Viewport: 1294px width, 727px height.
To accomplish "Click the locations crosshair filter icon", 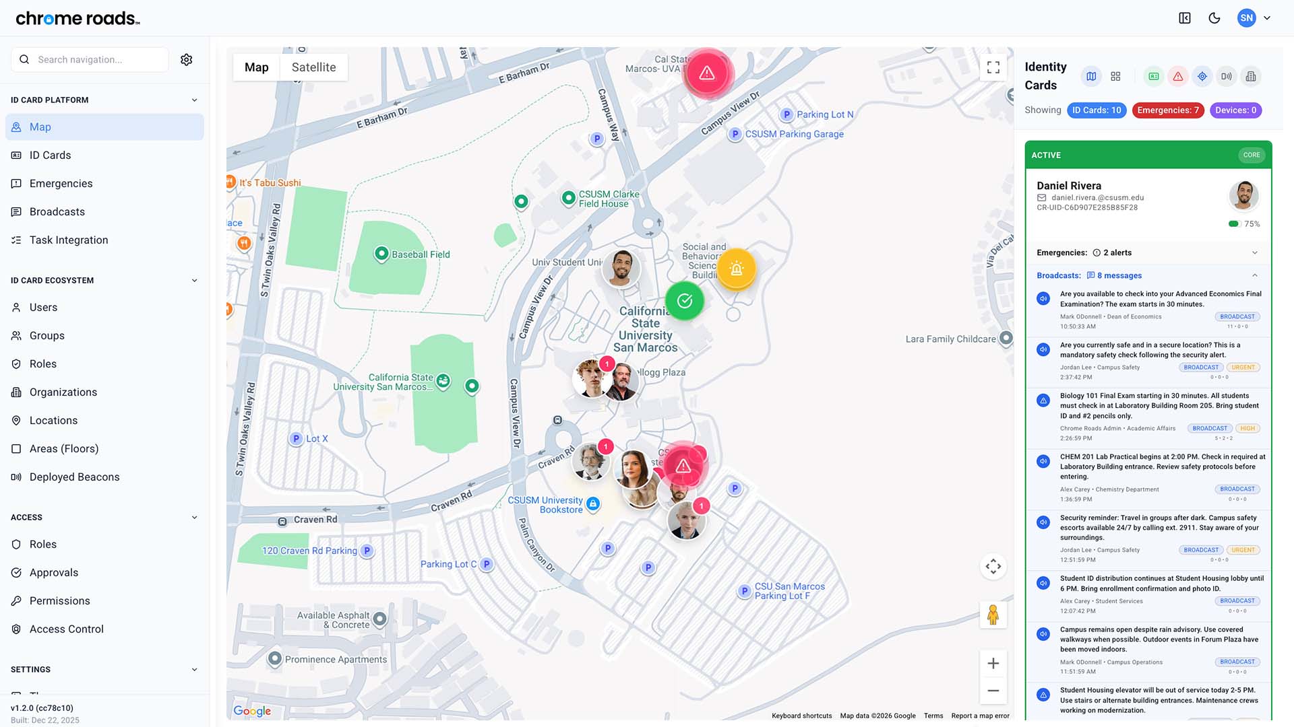I will click(x=1202, y=77).
